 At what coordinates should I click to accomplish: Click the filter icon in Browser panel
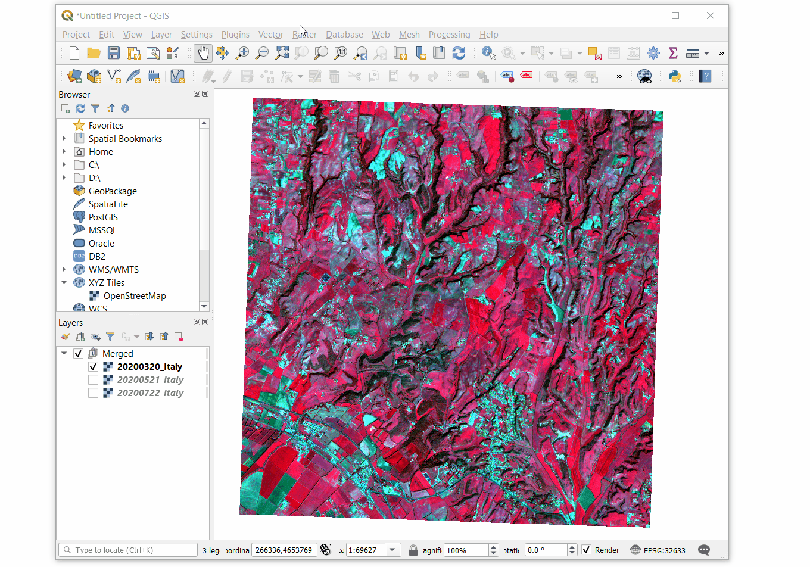(95, 108)
